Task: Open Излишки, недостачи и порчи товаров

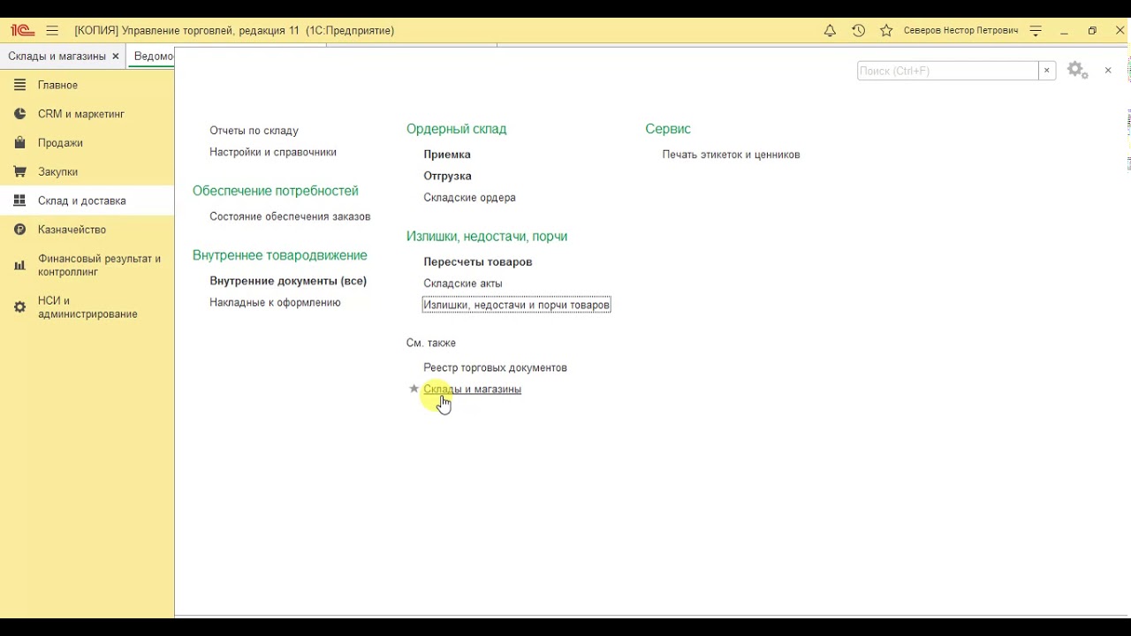Action: (x=516, y=305)
